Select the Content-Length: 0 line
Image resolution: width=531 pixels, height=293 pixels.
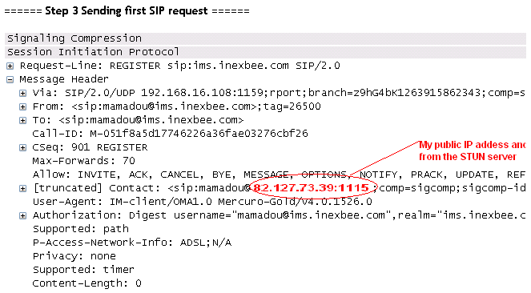point(86,283)
